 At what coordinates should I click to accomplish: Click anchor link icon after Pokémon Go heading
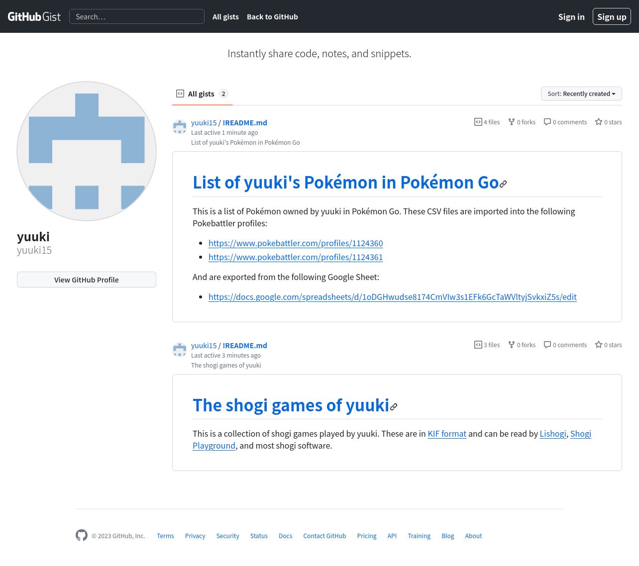(503, 184)
